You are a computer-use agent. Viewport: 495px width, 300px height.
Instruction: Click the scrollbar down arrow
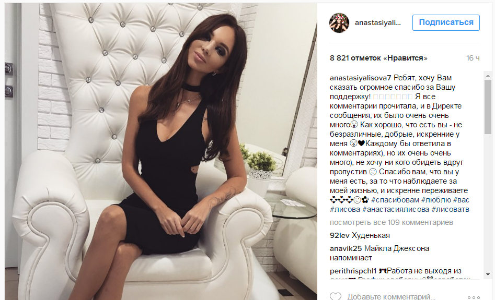tap(488, 274)
